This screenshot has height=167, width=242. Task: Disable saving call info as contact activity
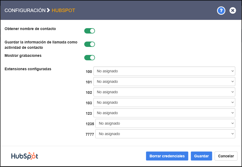(90, 44)
